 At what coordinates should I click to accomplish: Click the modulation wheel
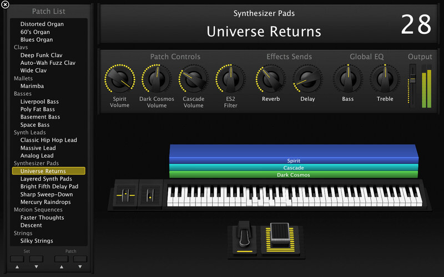point(150,194)
